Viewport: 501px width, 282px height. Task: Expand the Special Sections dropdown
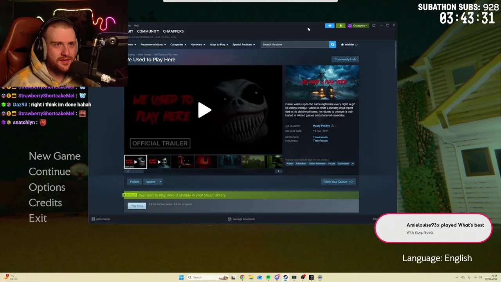(244, 44)
